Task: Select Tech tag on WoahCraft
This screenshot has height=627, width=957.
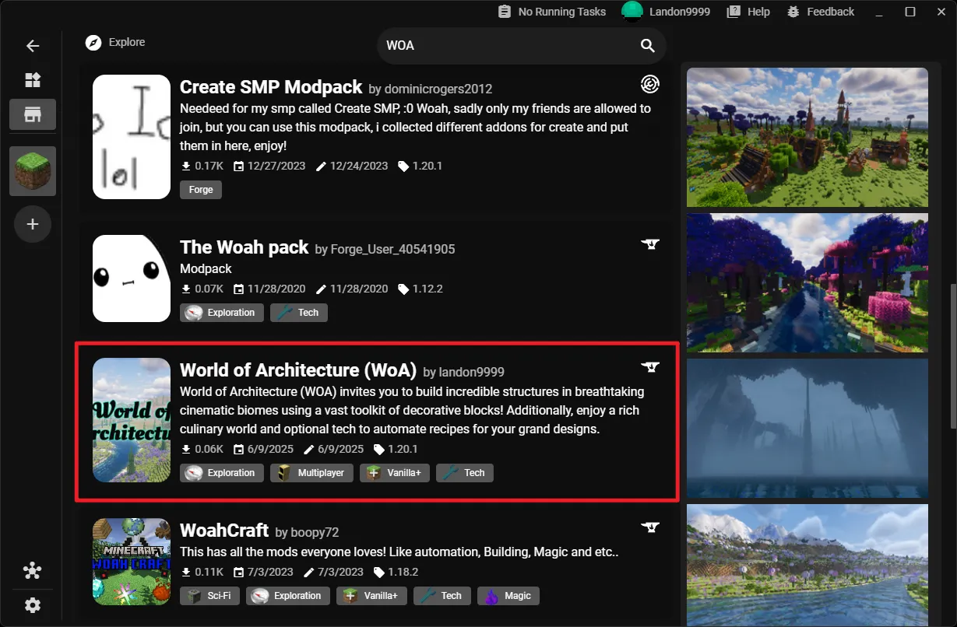Action: (442, 596)
